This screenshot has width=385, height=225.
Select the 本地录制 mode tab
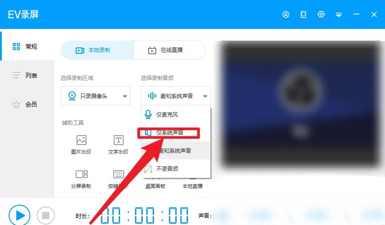97,50
